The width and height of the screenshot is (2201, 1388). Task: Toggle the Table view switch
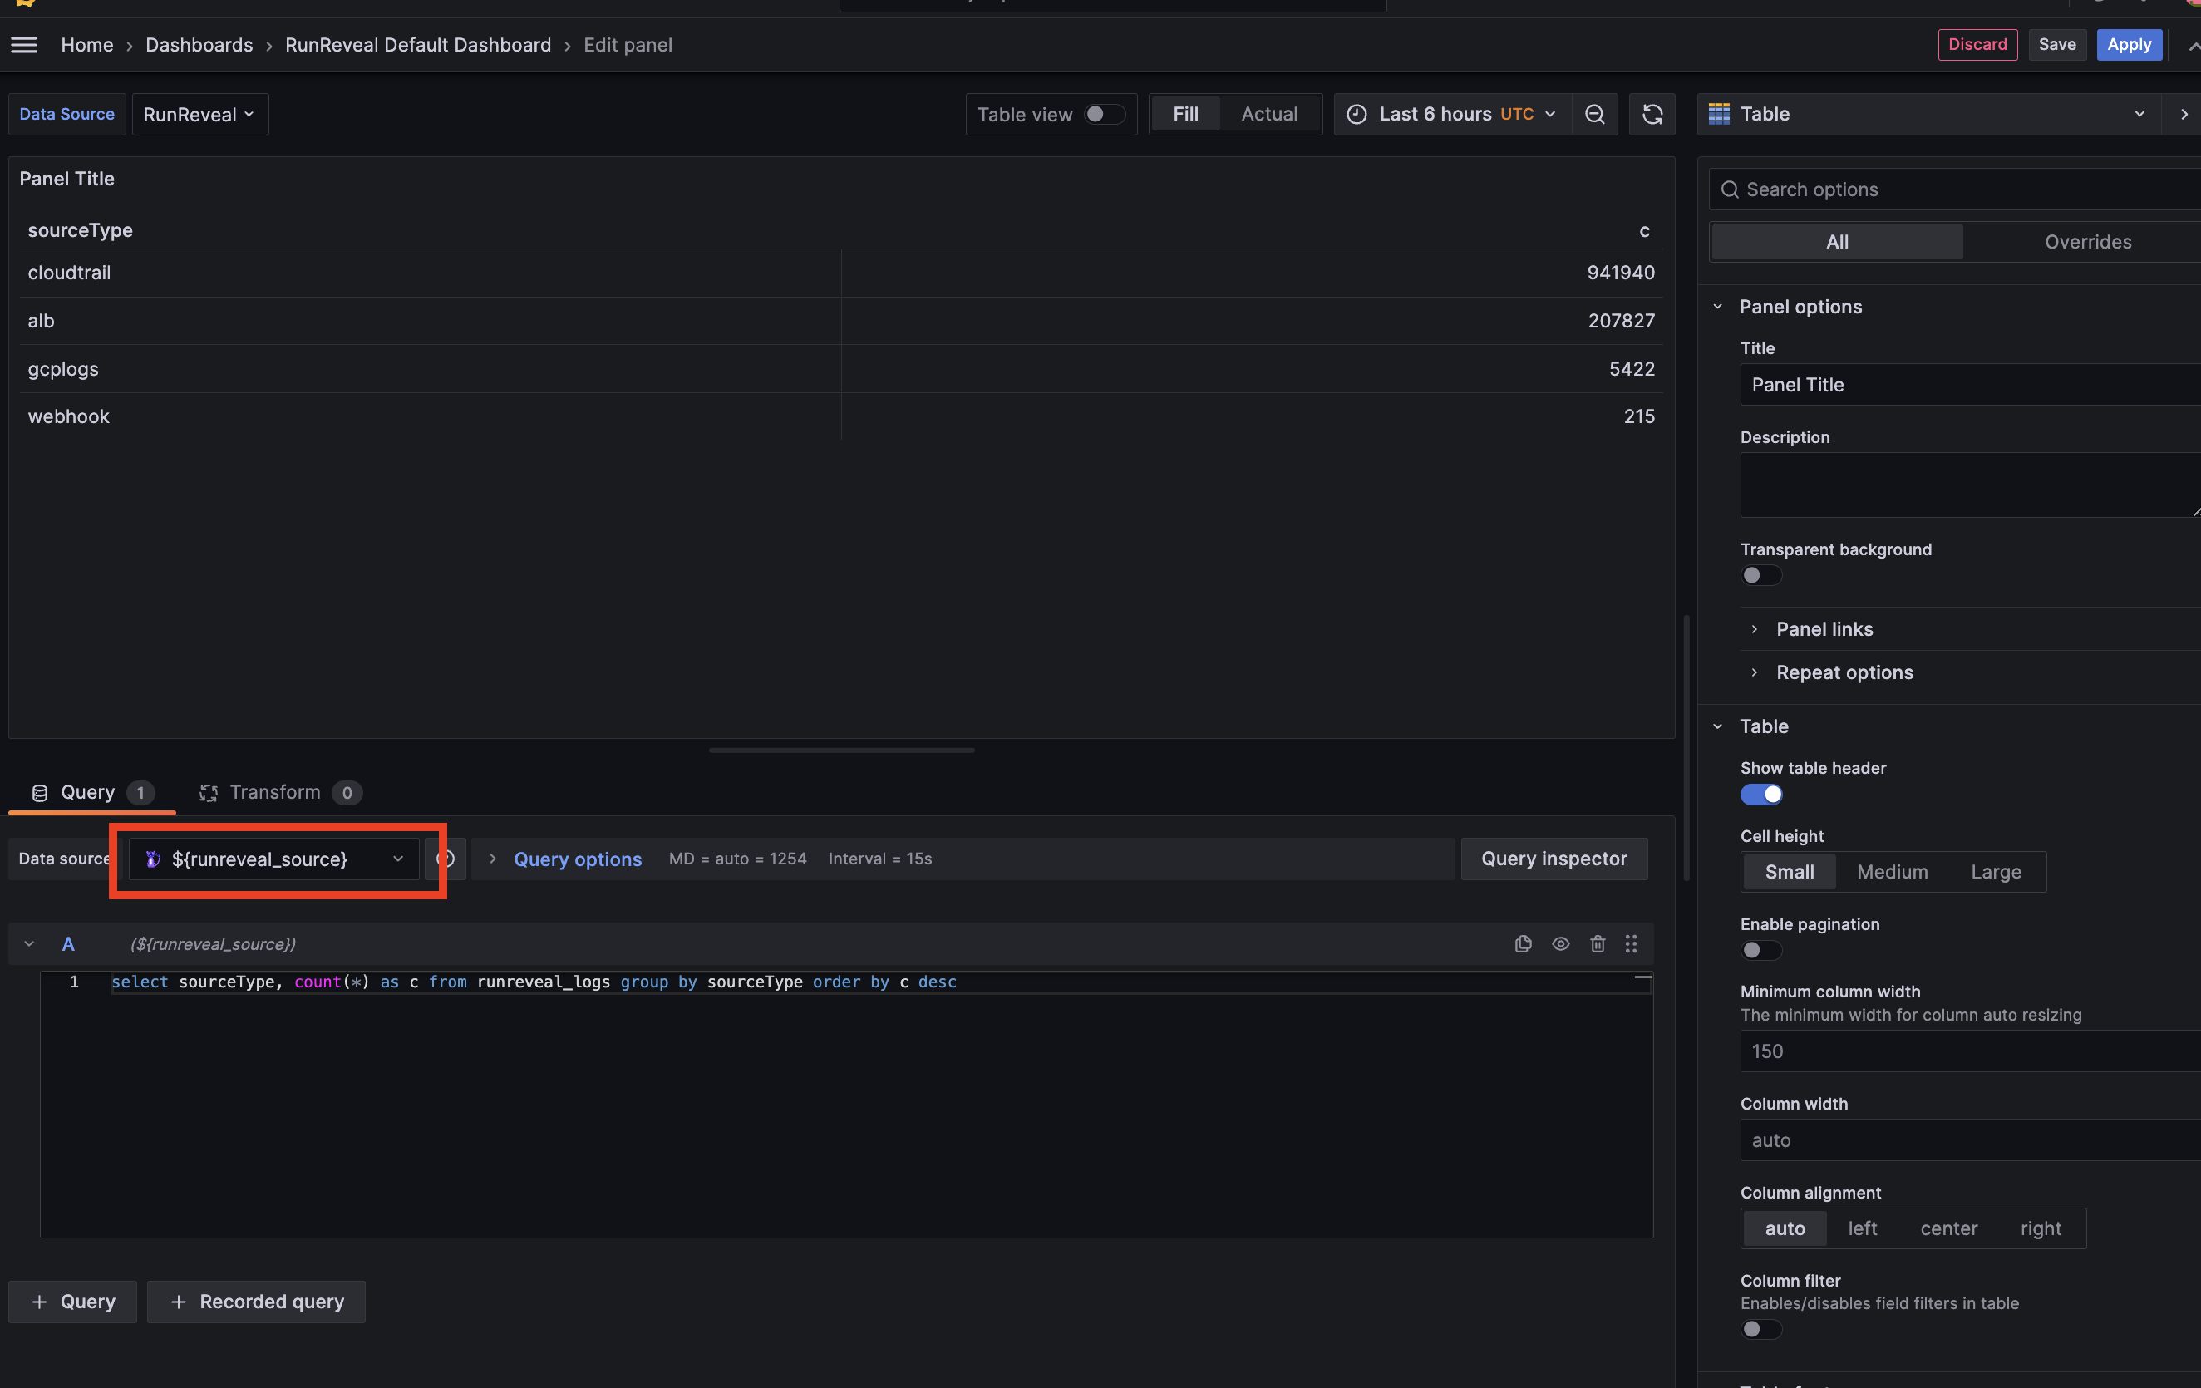tap(1103, 114)
